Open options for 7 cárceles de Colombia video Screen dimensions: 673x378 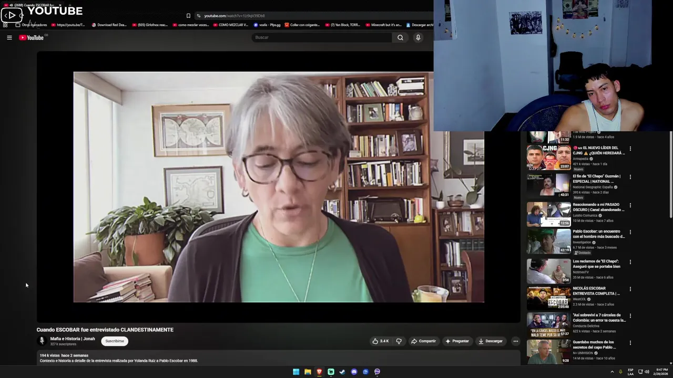pyautogui.click(x=630, y=316)
